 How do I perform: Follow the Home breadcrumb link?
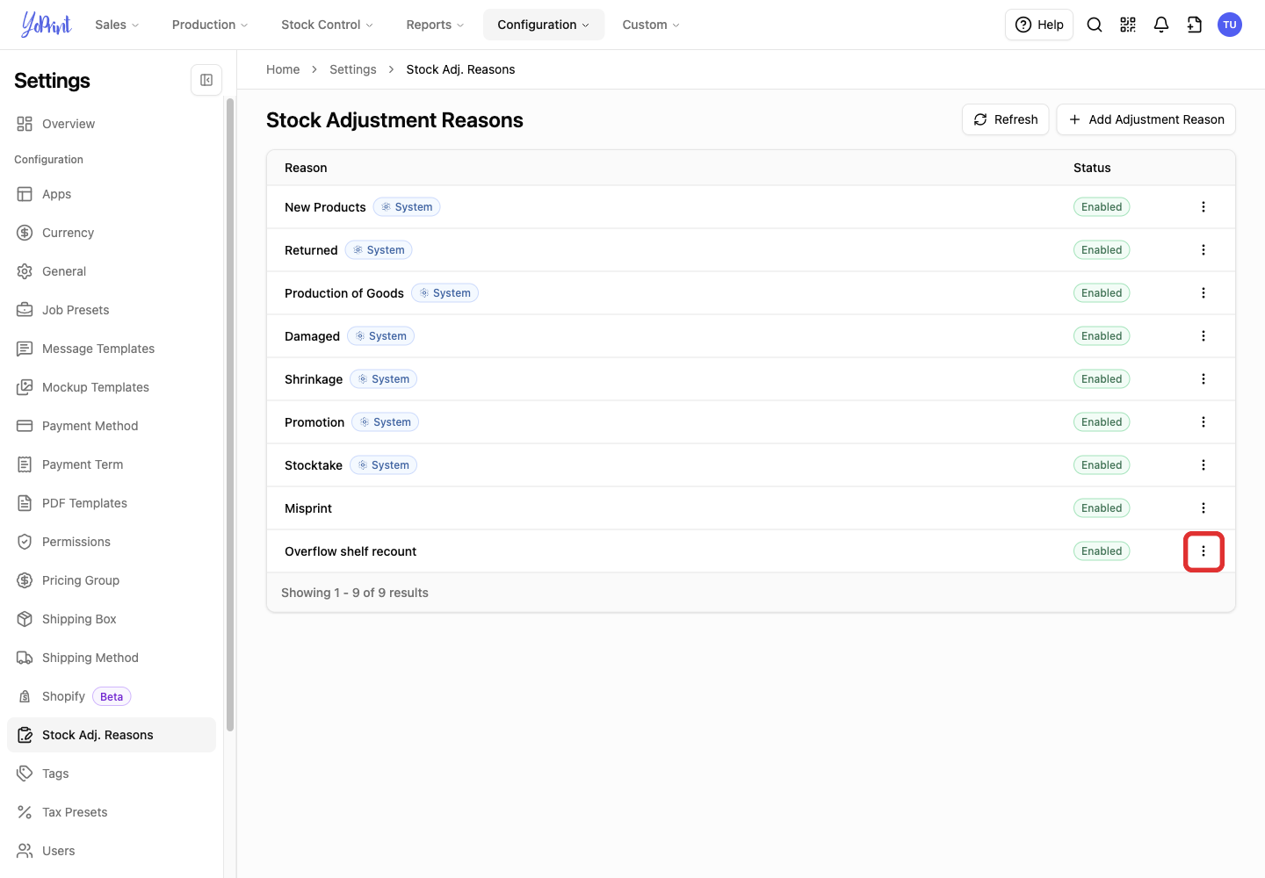(283, 69)
